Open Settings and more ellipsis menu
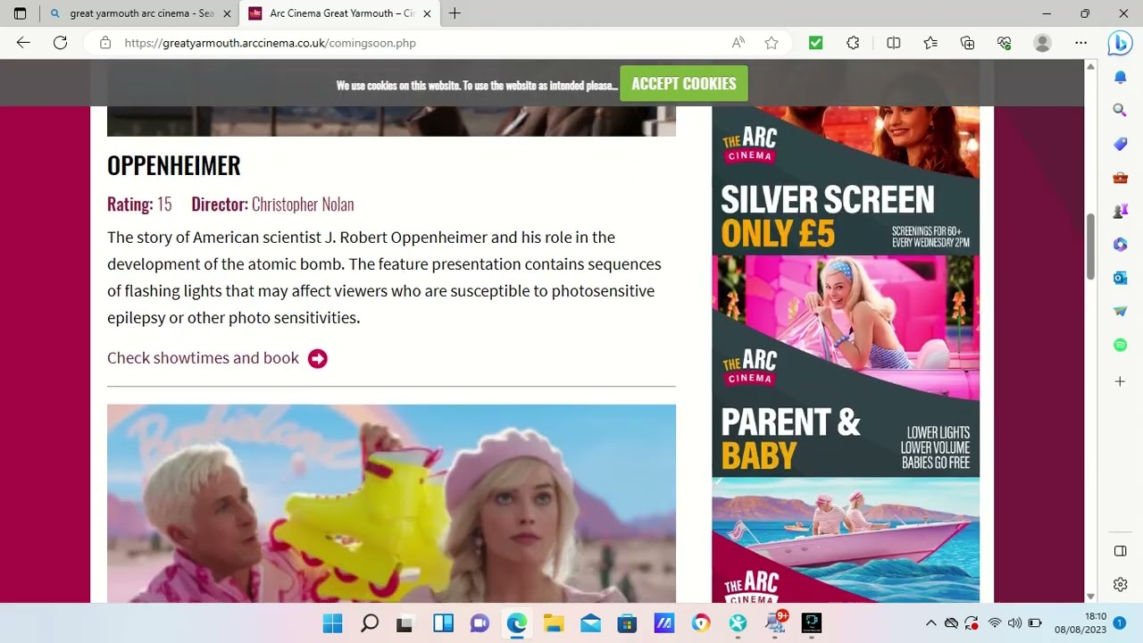Image resolution: width=1143 pixels, height=643 pixels. click(1081, 43)
